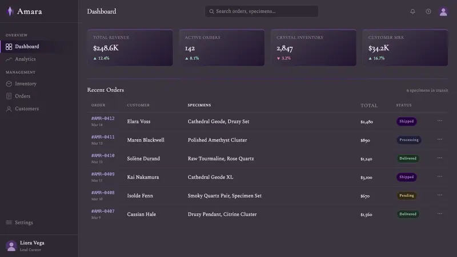Open order link #AMR-0408
This screenshot has height=257, width=457.
click(103, 192)
